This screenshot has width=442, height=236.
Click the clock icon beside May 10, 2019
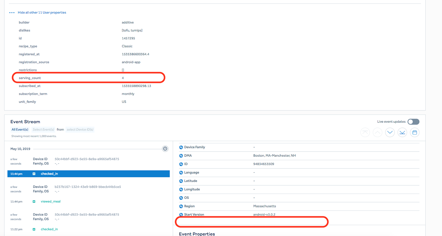[x=165, y=149]
